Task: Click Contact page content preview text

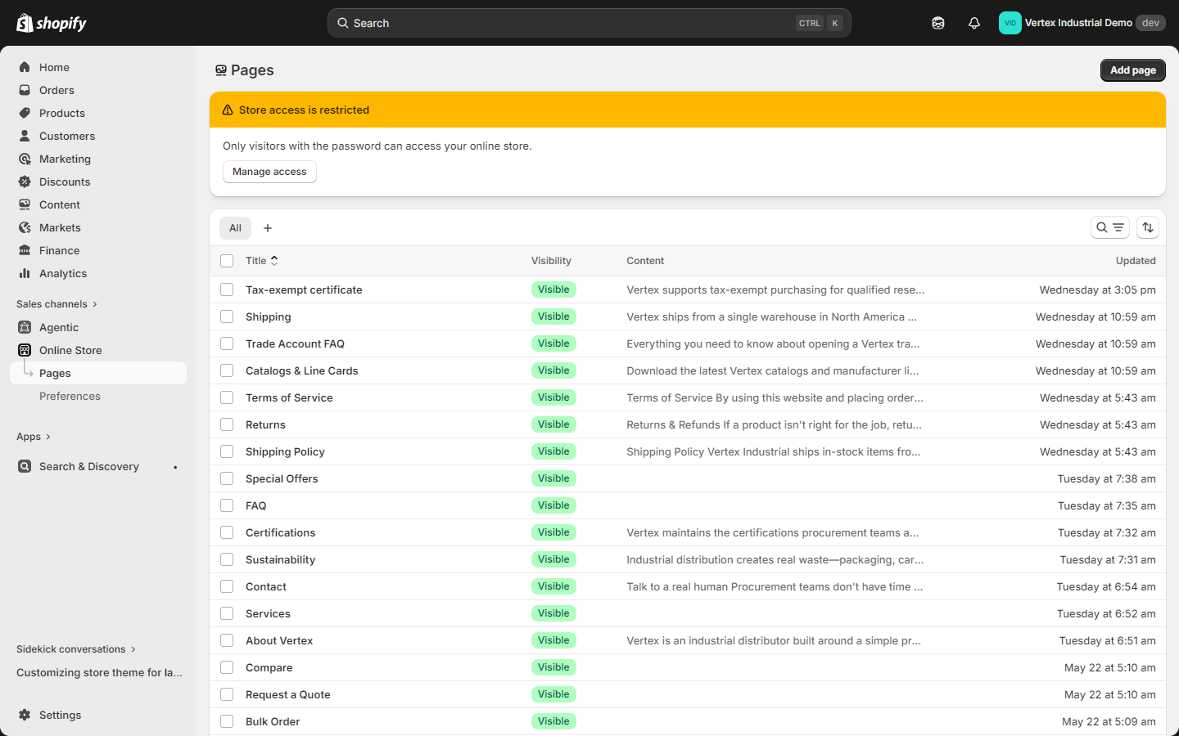Action: (775, 586)
